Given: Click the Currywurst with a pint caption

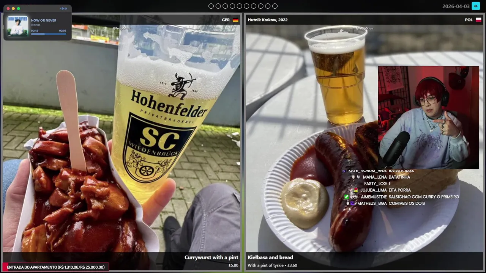Looking at the screenshot, I should point(211,257).
